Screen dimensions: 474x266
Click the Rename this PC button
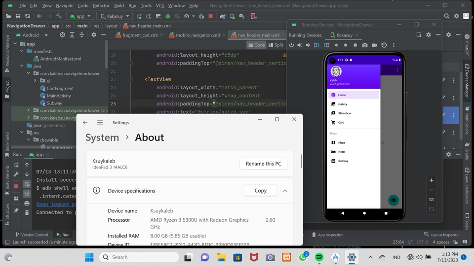tap(263, 164)
